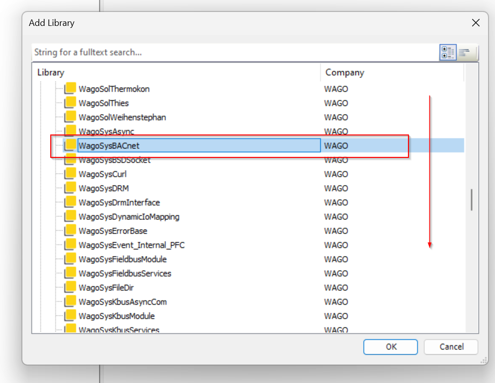The width and height of the screenshot is (495, 383).
Task: Select the WagoSolWeihenstephan library
Action: coord(122,117)
